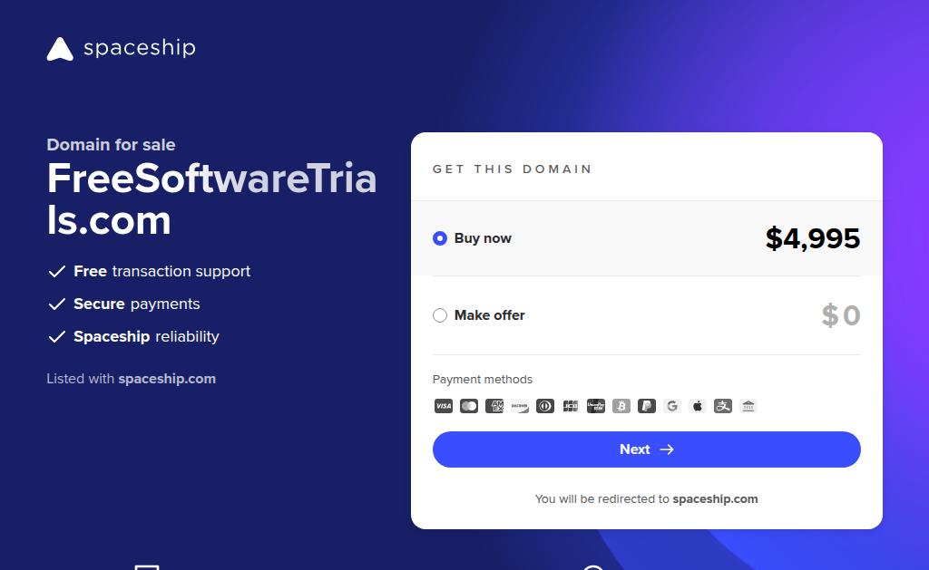Click the $0 offer amount field

pyautogui.click(x=841, y=315)
